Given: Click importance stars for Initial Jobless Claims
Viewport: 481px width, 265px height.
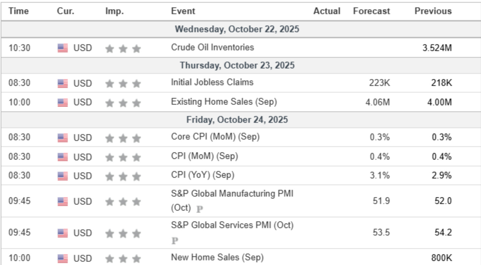Looking at the screenshot, I should [123, 83].
